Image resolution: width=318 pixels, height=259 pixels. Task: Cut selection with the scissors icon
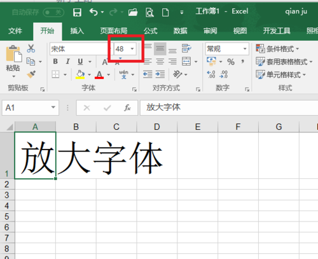tap(31, 48)
